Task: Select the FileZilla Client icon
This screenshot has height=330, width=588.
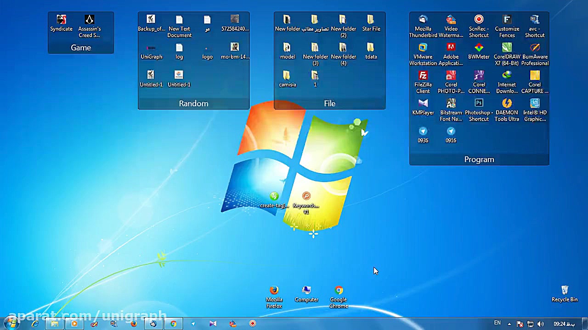Action: click(x=423, y=76)
